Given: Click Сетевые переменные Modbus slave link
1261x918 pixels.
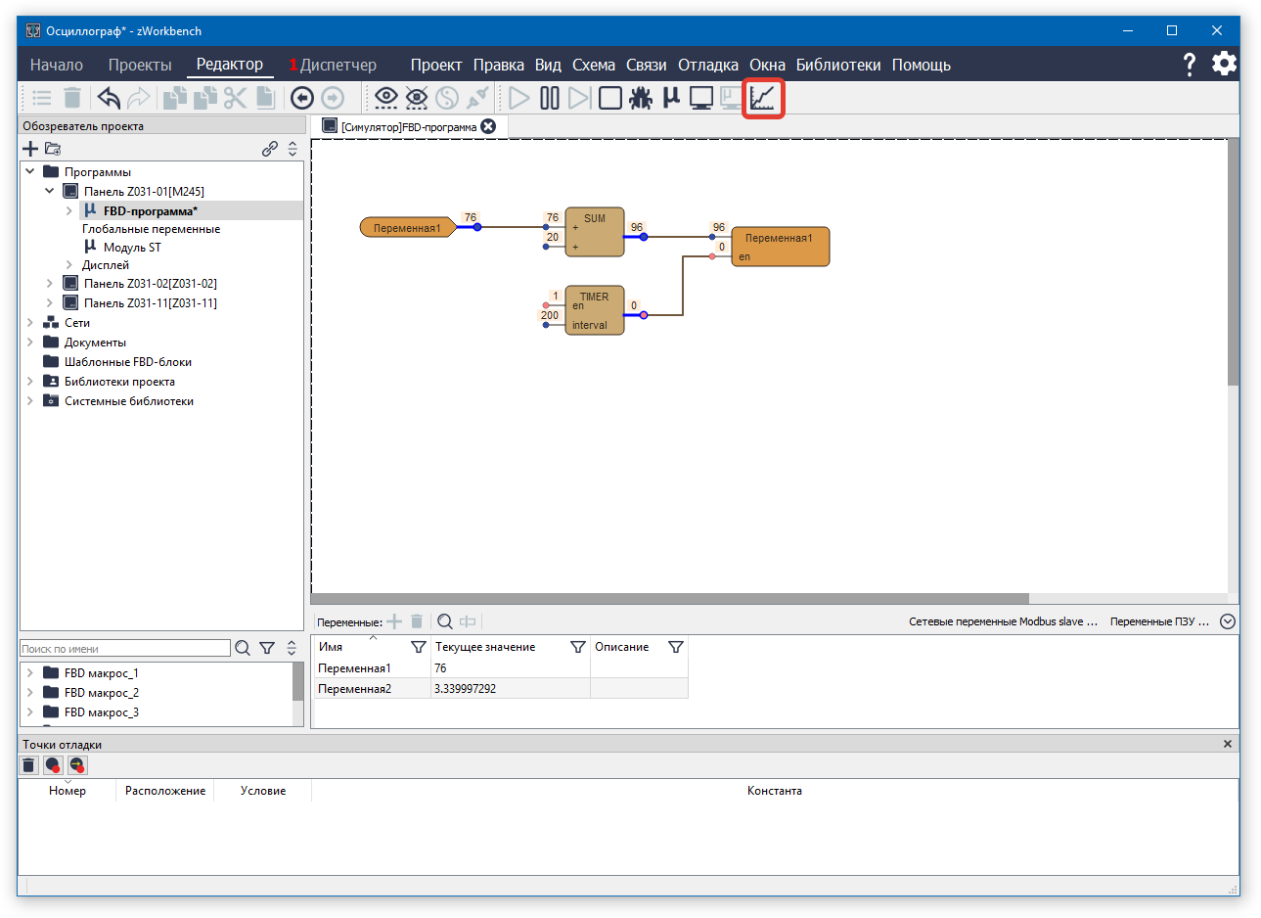Looking at the screenshot, I should [x=1003, y=621].
